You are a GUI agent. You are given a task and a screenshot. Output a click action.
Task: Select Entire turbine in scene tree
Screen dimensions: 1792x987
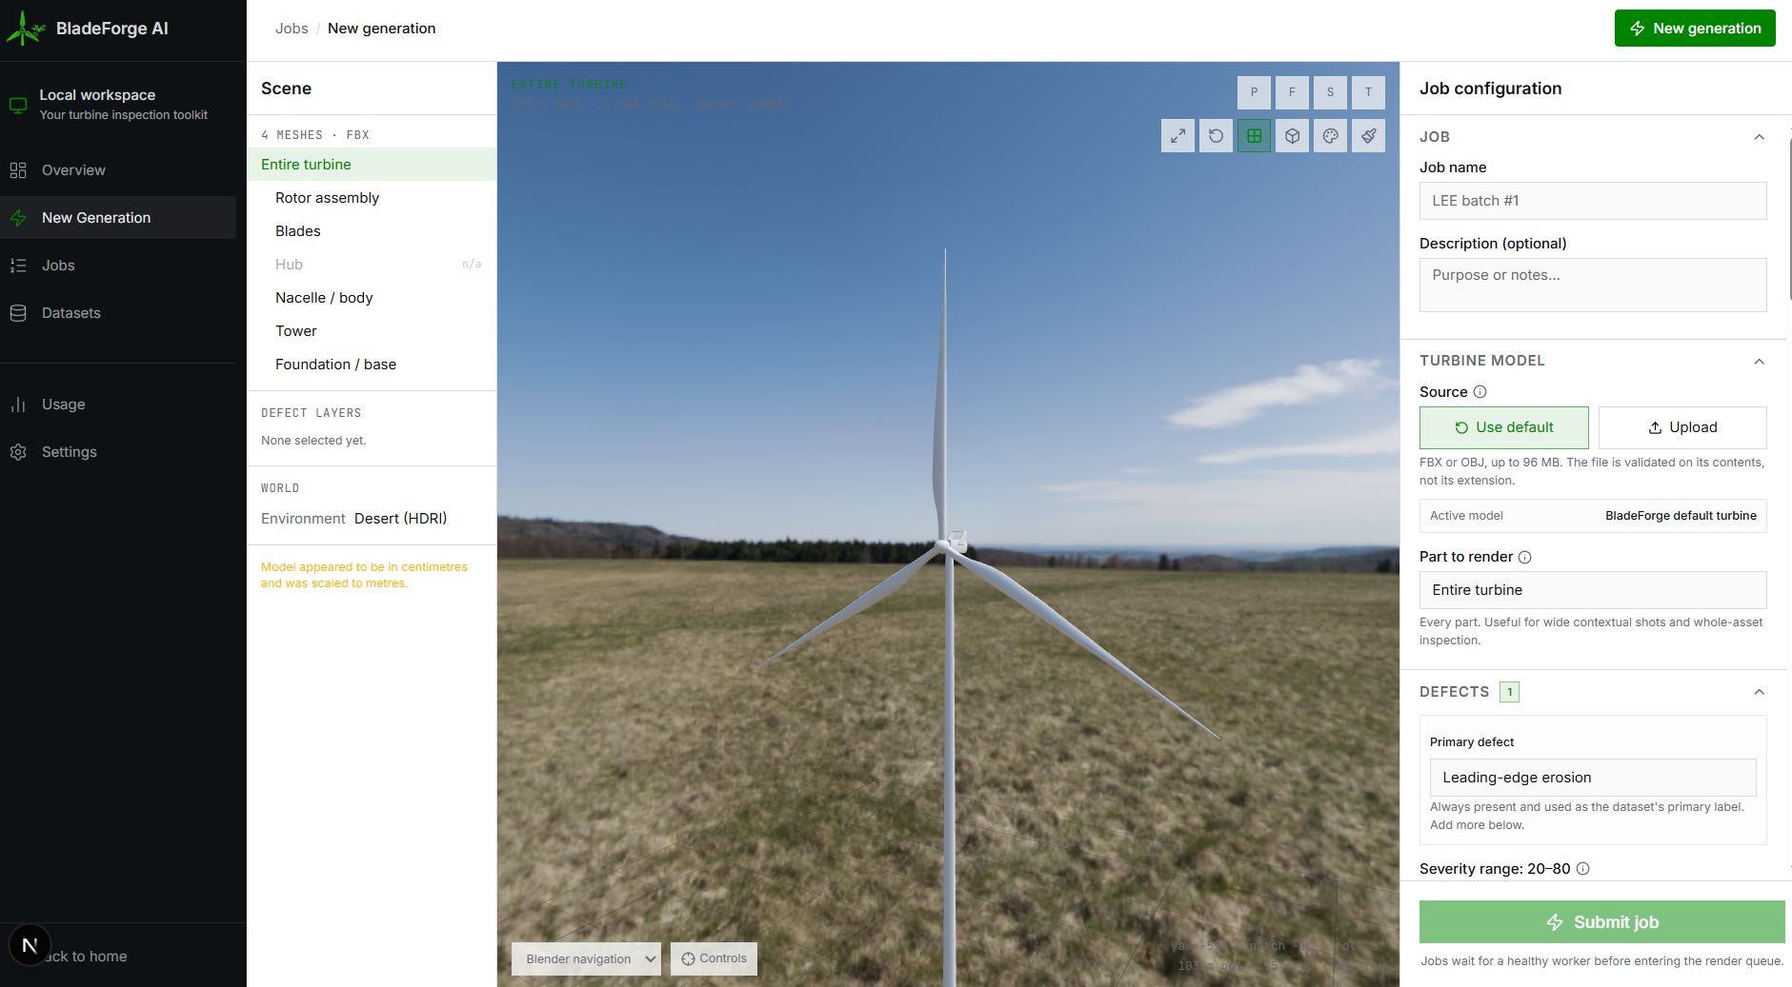click(x=372, y=165)
